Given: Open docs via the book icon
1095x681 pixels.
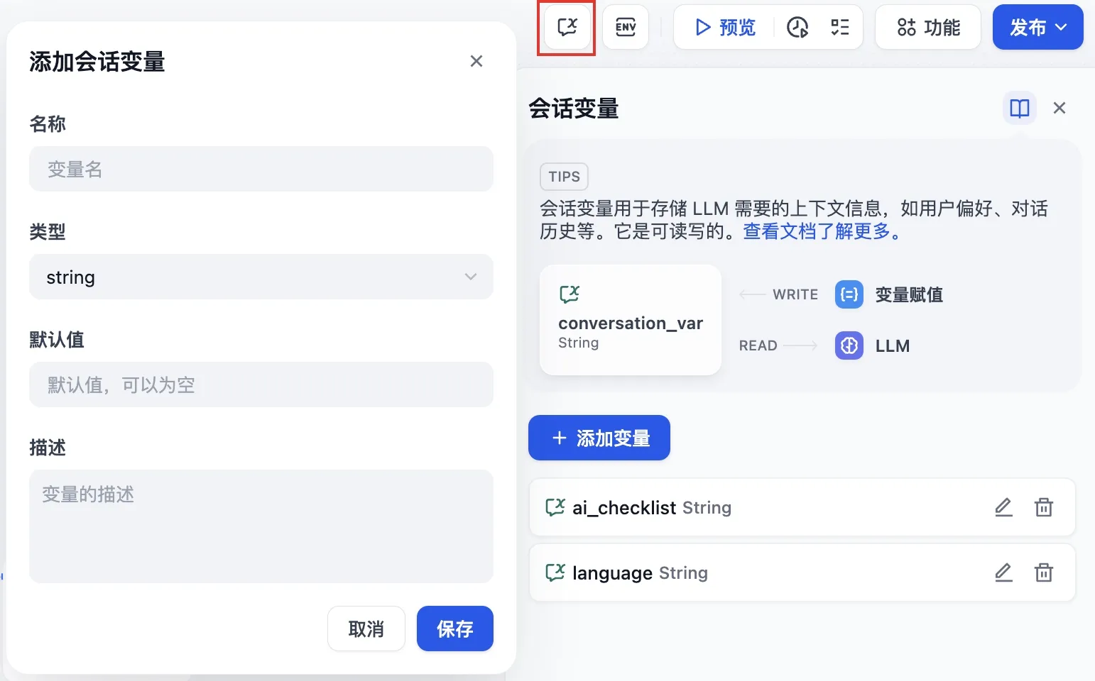Looking at the screenshot, I should pos(1019,109).
